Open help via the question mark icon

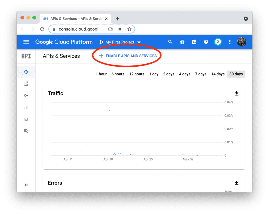coord(206,42)
